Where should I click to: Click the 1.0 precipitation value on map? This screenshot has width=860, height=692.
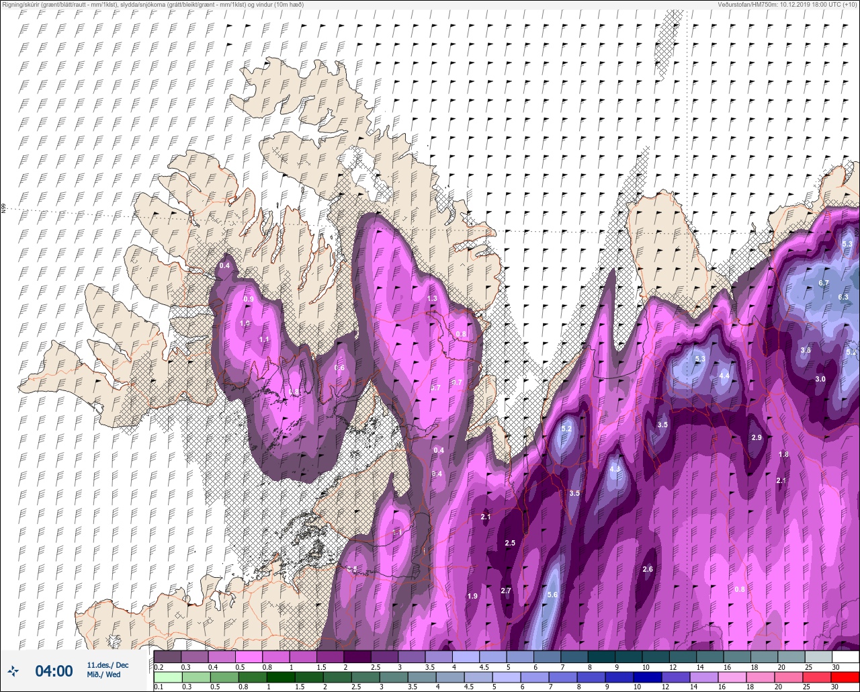(245, 323)
